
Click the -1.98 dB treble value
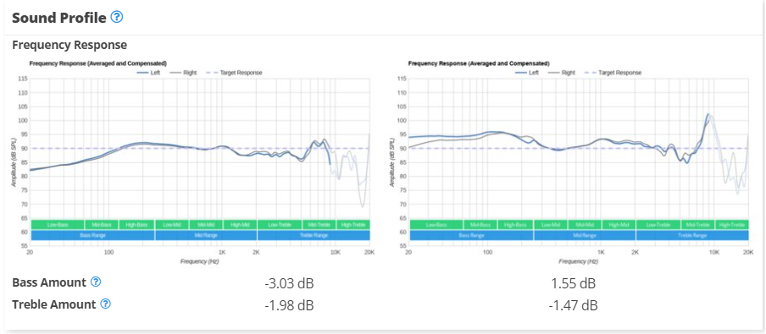click(x=290, y=306)
